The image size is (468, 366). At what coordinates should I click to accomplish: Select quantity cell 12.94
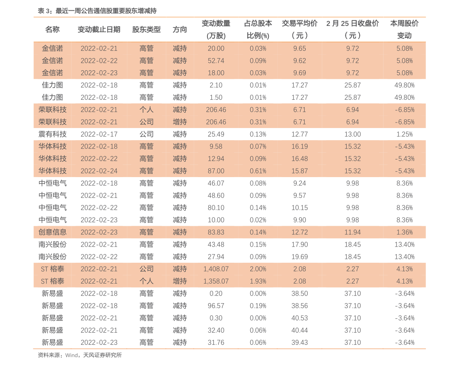[x=216, y=159]
